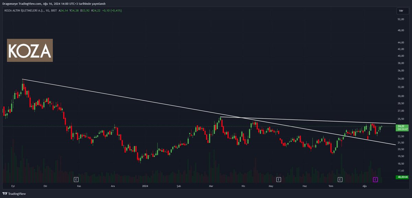Open the earnings E marker near May
412x198 pixels.
click(x=278, y=179)
